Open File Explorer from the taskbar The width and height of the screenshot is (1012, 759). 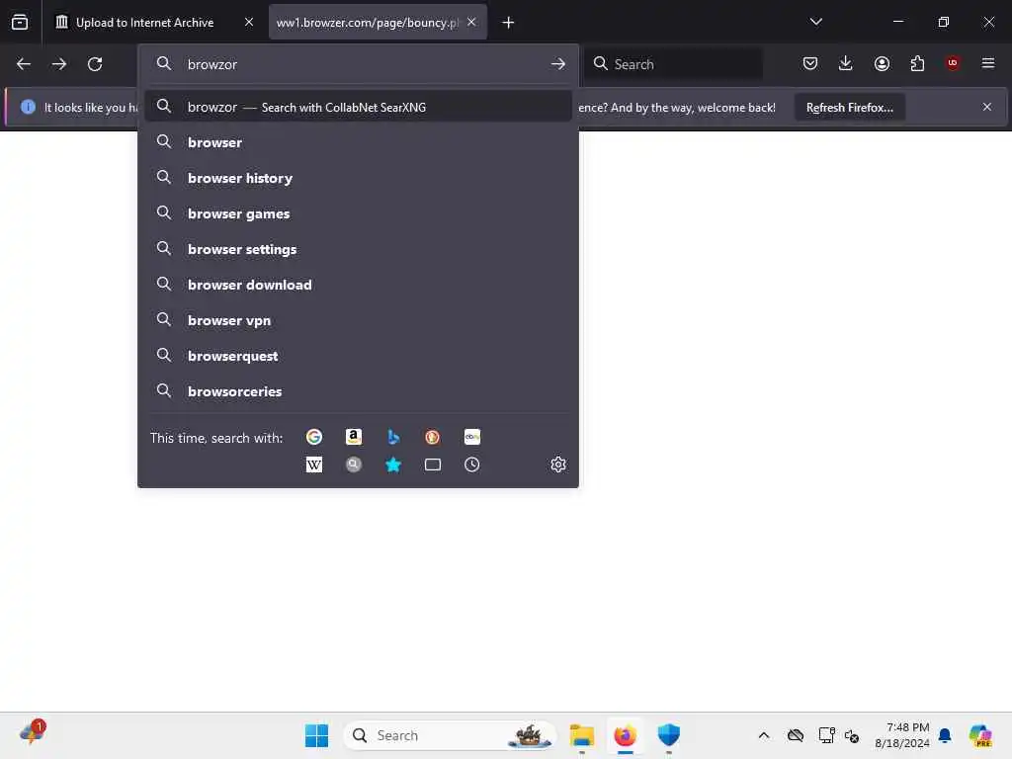(x=581, y=735)
